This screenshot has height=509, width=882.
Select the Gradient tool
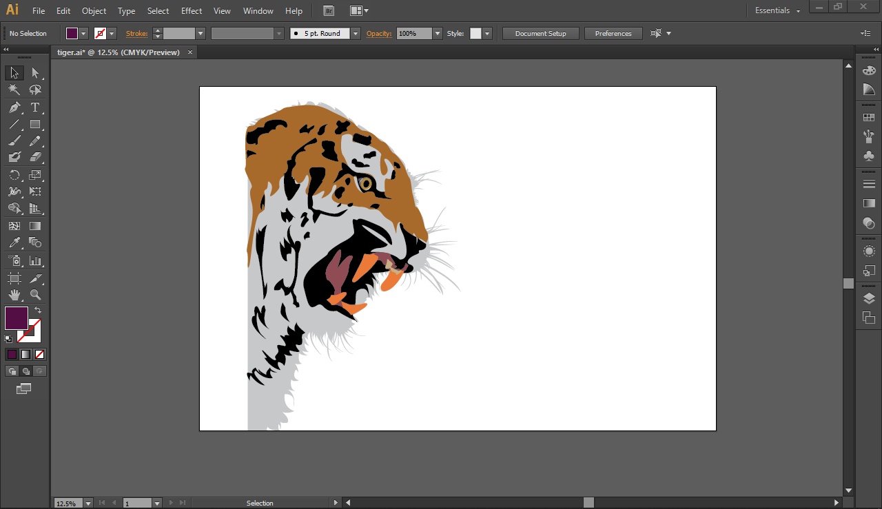(35, 226)
